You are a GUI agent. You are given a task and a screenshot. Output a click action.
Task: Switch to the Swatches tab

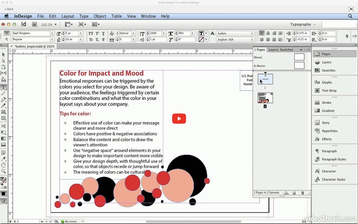click(x=286, y=50)
